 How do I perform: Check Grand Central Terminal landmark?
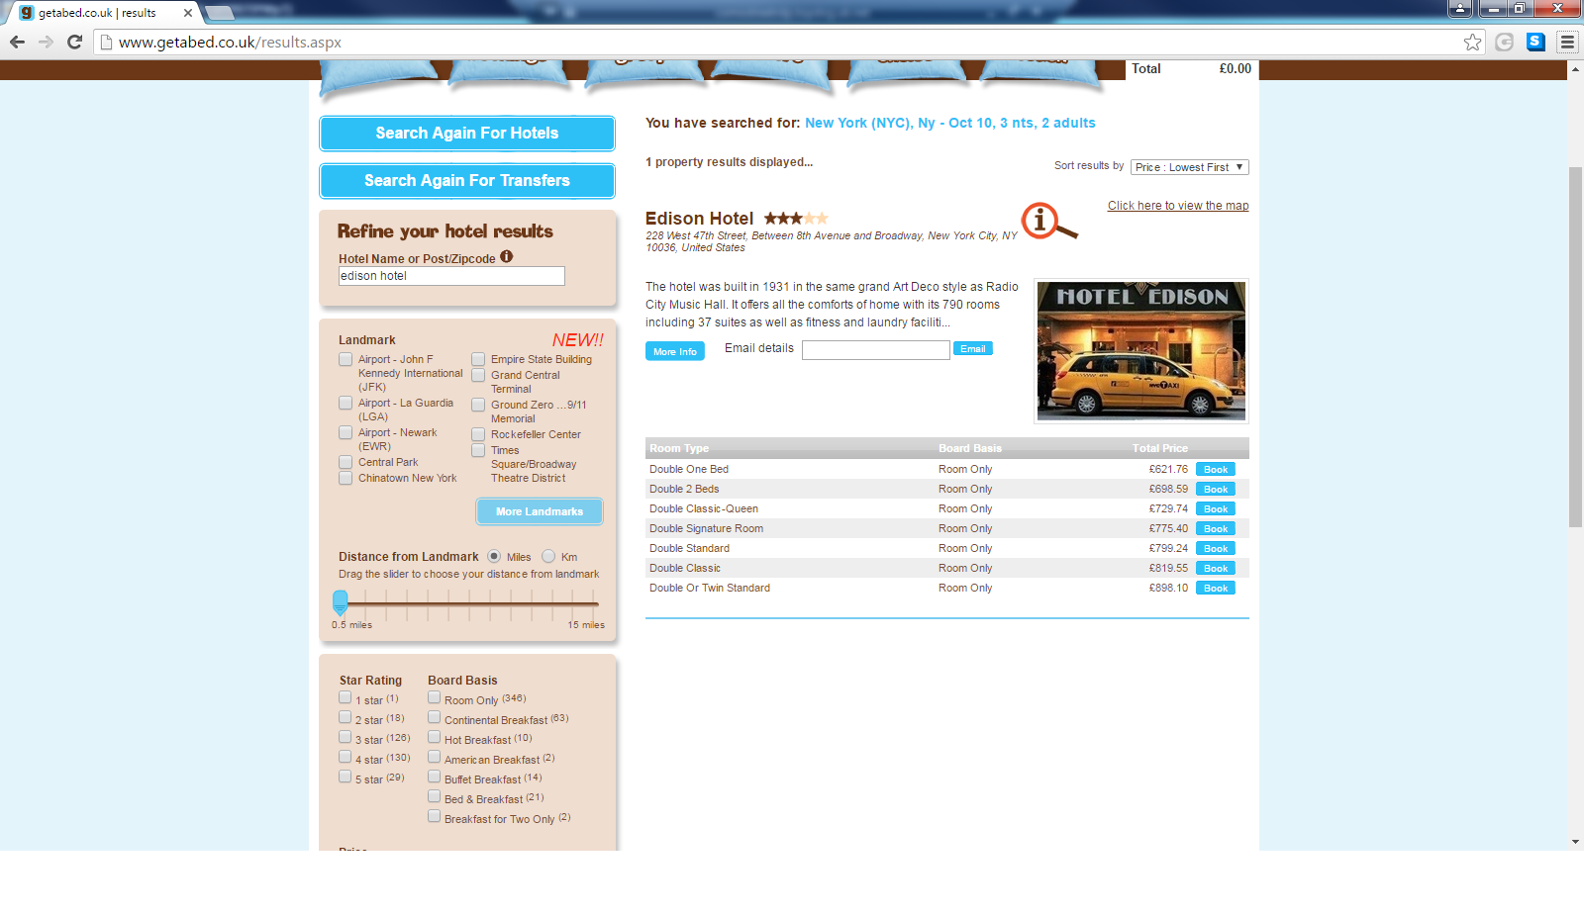[x=478, y=375]
